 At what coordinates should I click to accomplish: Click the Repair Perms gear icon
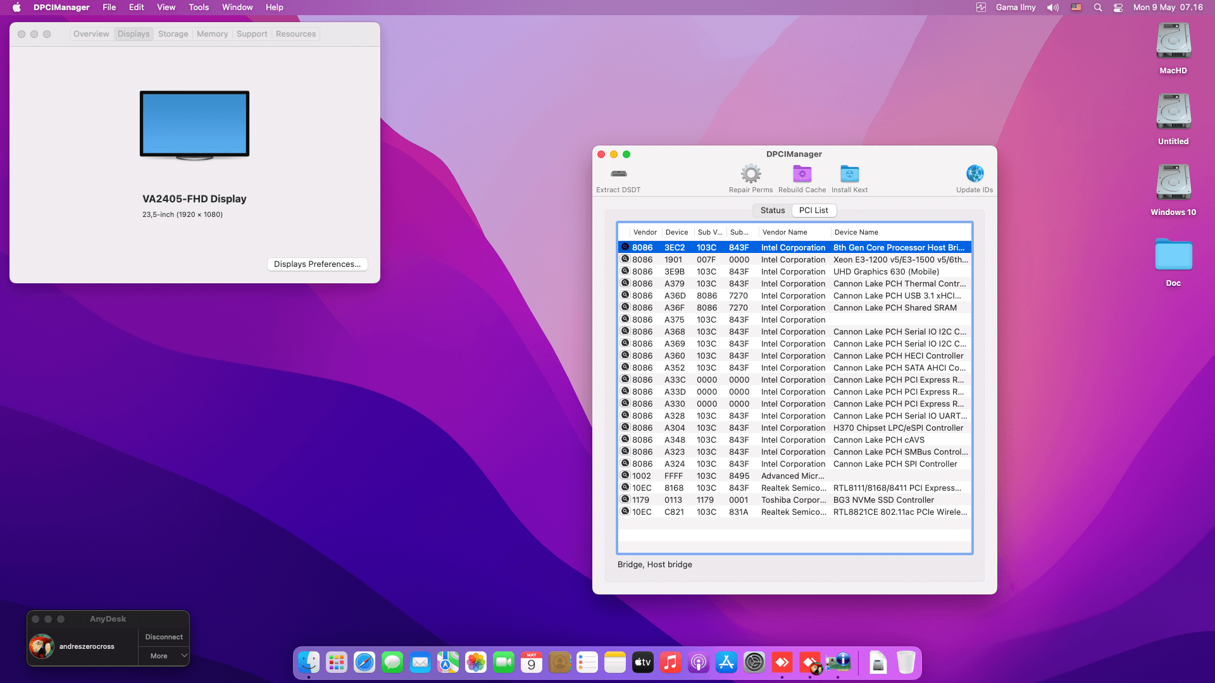point(751,173)
